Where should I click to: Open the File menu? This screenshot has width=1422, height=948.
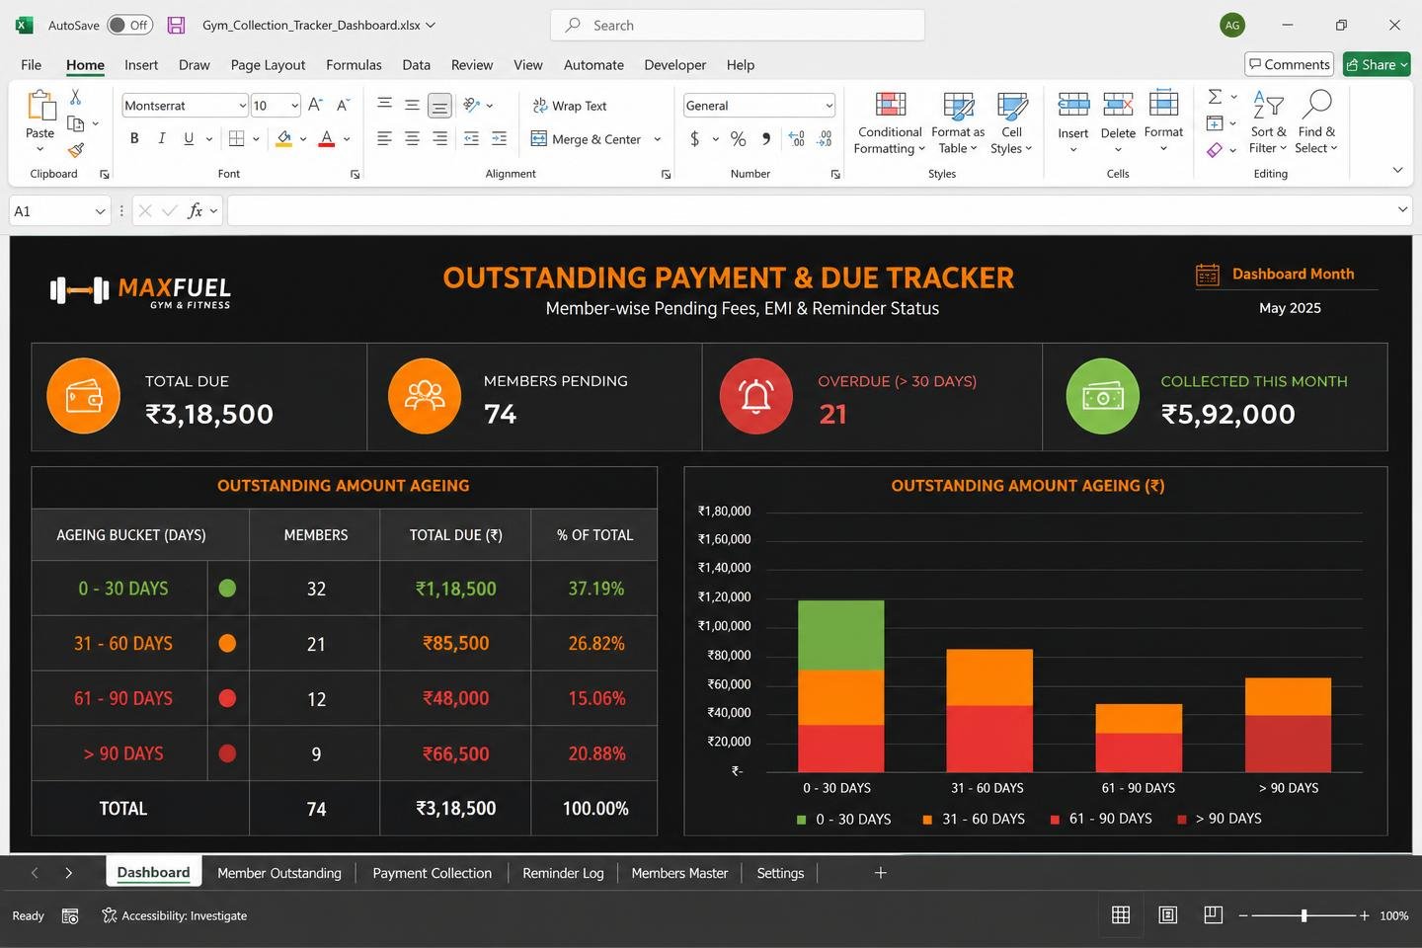[x=32, y=65]
